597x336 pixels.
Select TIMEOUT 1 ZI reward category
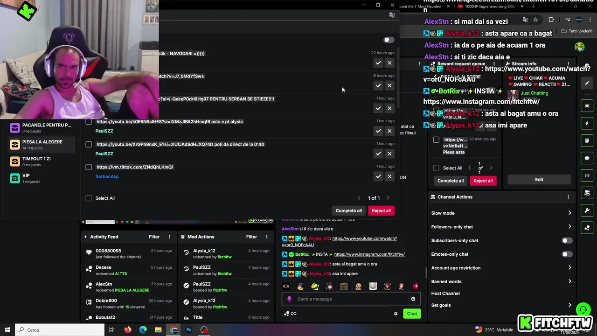42,161
